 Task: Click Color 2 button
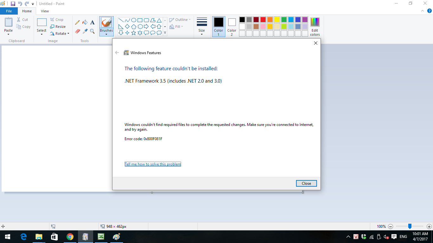(232, 27)
